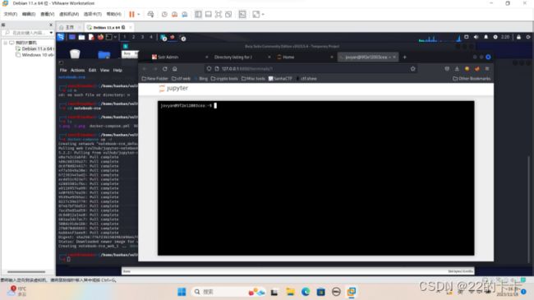Open VMware Help menu (帮助)

[113, 14]
